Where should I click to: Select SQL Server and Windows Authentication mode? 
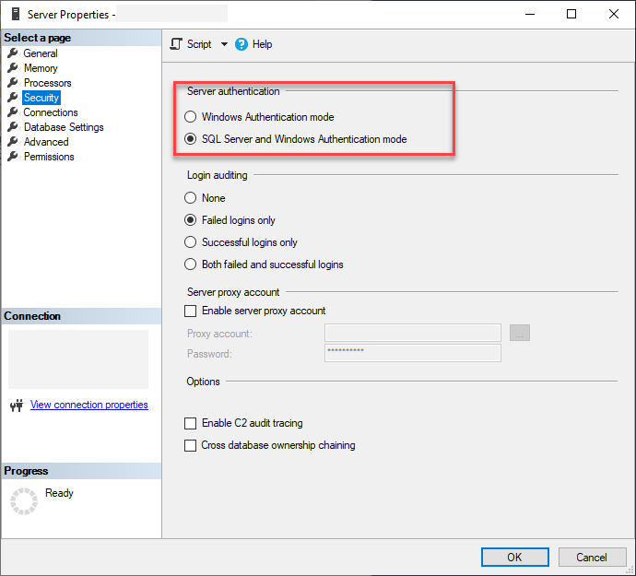pyautogui.click(x=190, y=139)
